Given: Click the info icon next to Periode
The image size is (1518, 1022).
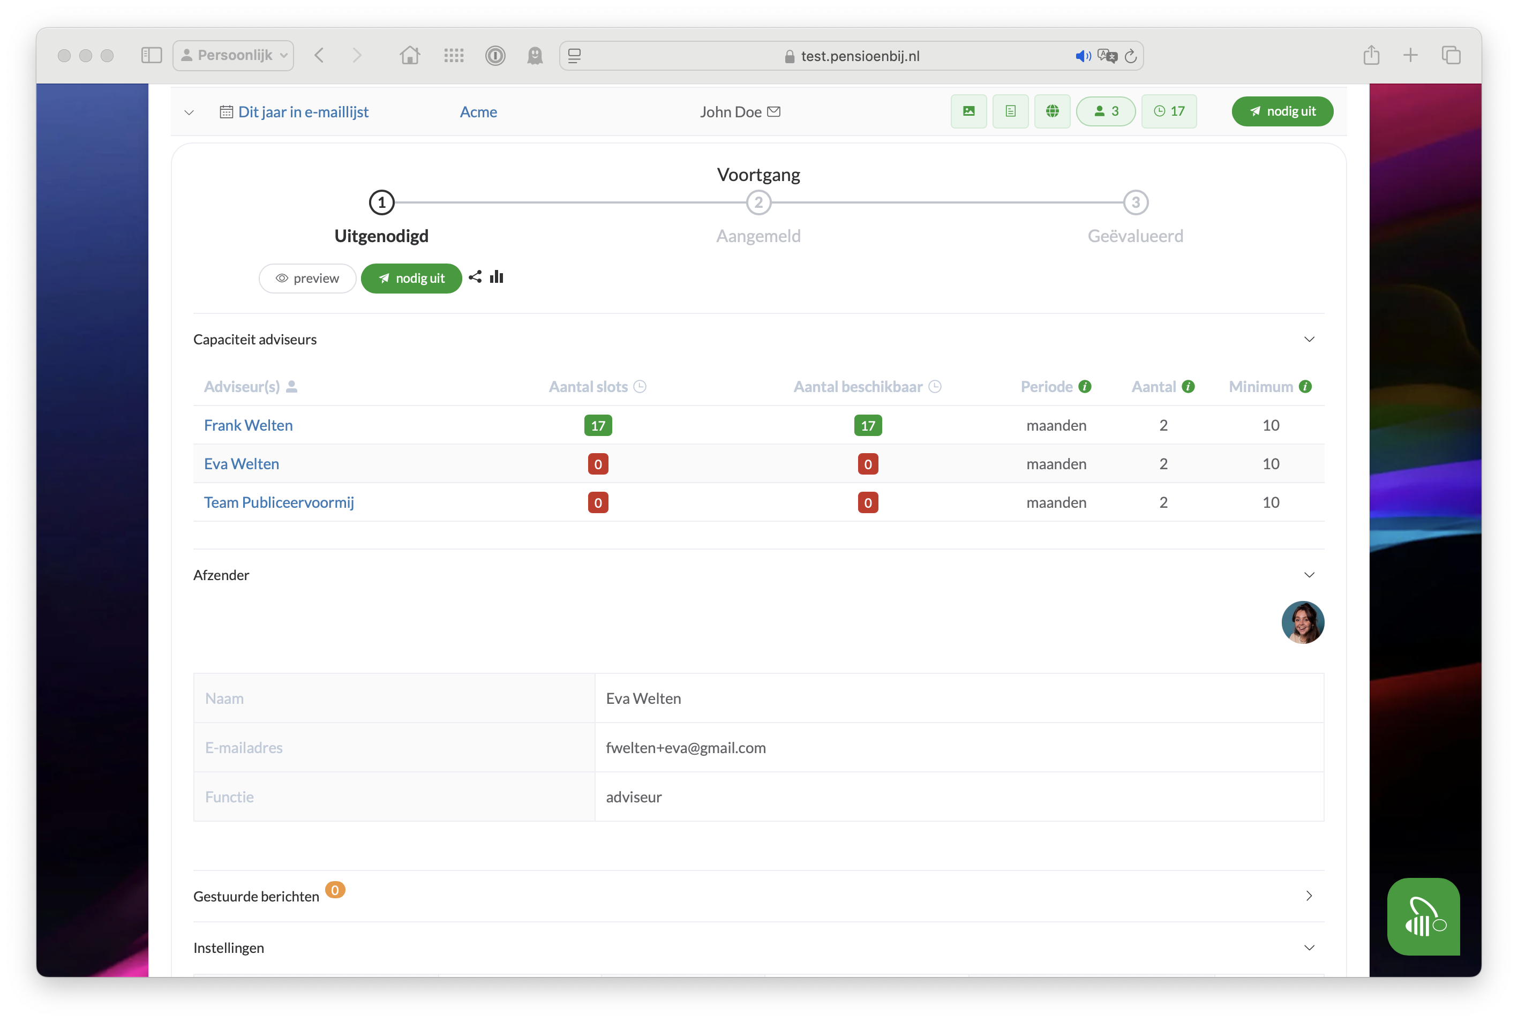Looking at the screenshot, I should point(1085,387).
